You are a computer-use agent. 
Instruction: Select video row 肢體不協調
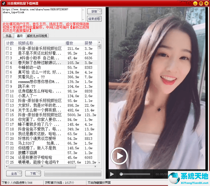click(51, 153)
